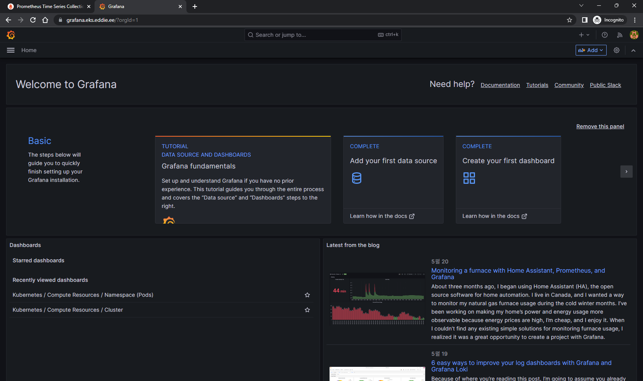The image size is (643, 381).
Task: Click the furnace blog post thumbnail
Action: click(377, 299)
